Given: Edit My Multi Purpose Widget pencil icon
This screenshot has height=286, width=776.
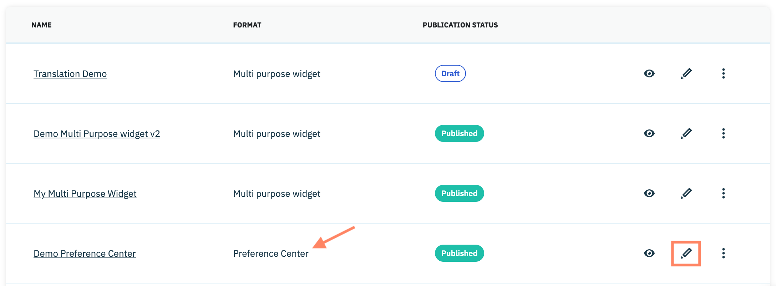Looking at the screenshot, I should [x=686, y=193].
